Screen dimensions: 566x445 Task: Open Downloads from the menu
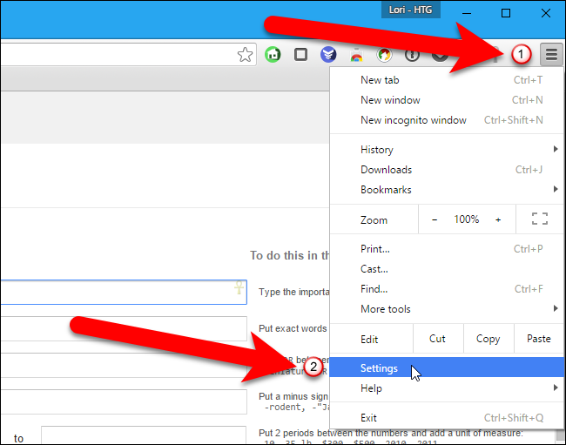447,170
